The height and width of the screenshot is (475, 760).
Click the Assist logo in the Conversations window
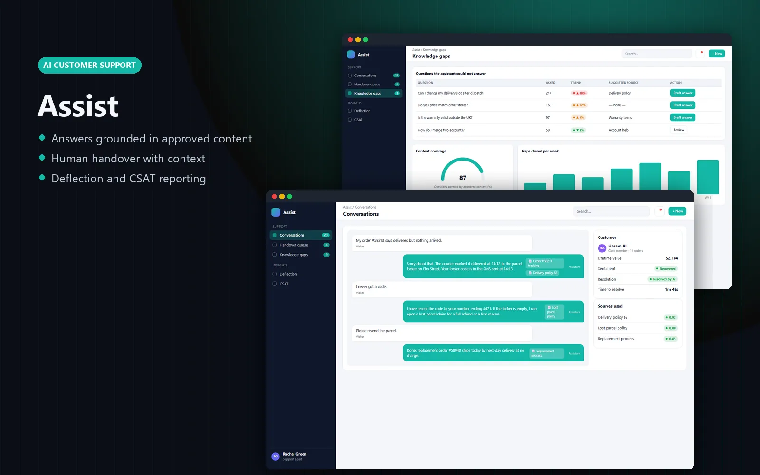275,212
